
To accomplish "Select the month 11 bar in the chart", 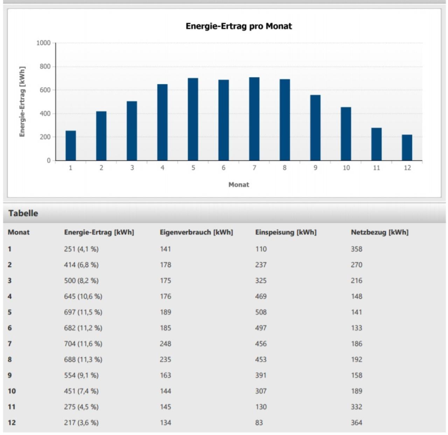I will (377, 144).
